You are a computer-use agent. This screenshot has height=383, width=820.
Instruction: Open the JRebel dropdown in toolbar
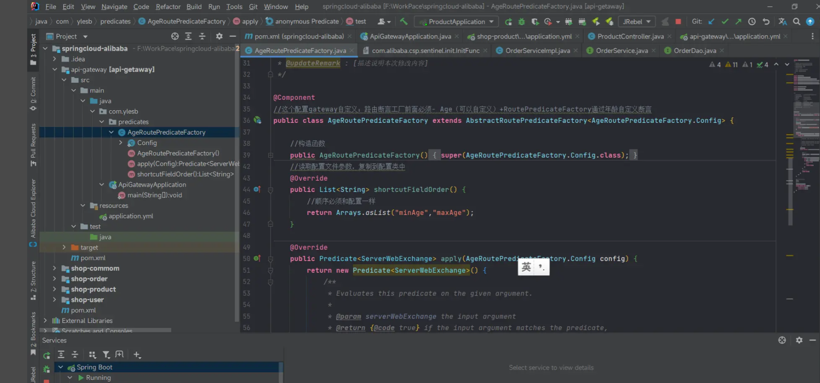[x=636, y=22]
